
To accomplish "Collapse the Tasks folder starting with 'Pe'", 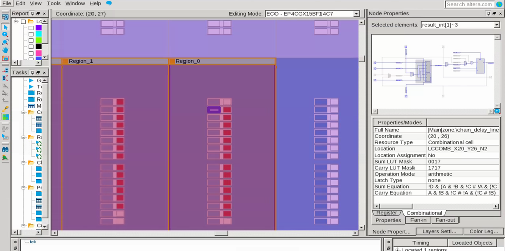I will click(23, 187).
